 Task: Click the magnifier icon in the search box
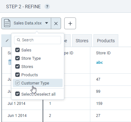click(x=18, y=40)
